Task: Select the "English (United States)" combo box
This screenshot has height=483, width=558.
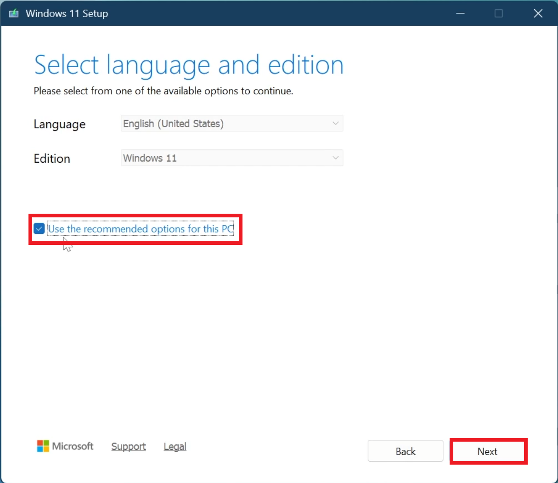Action: point(231,123)
